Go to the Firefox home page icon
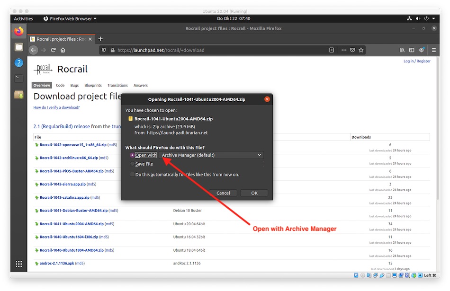The width and height of the screenshot is (450, 291). 63,50
